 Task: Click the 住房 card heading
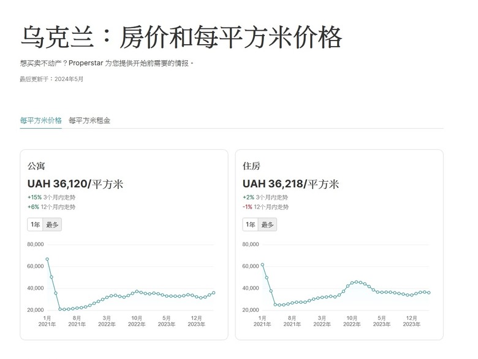coord(251,166)
